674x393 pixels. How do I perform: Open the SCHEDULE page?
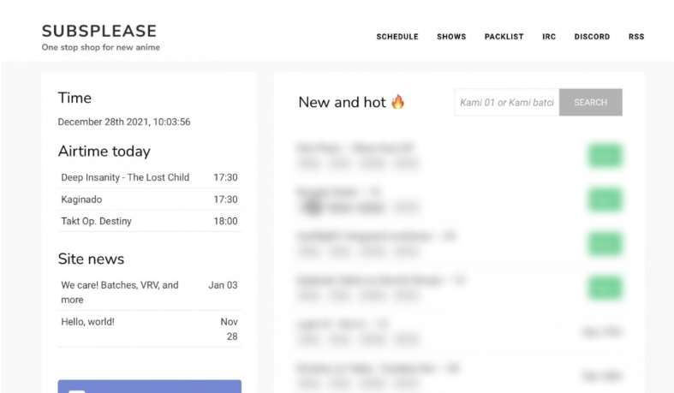click(x=397, y=37)
